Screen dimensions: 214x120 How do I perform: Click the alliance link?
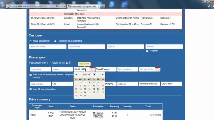36,78
